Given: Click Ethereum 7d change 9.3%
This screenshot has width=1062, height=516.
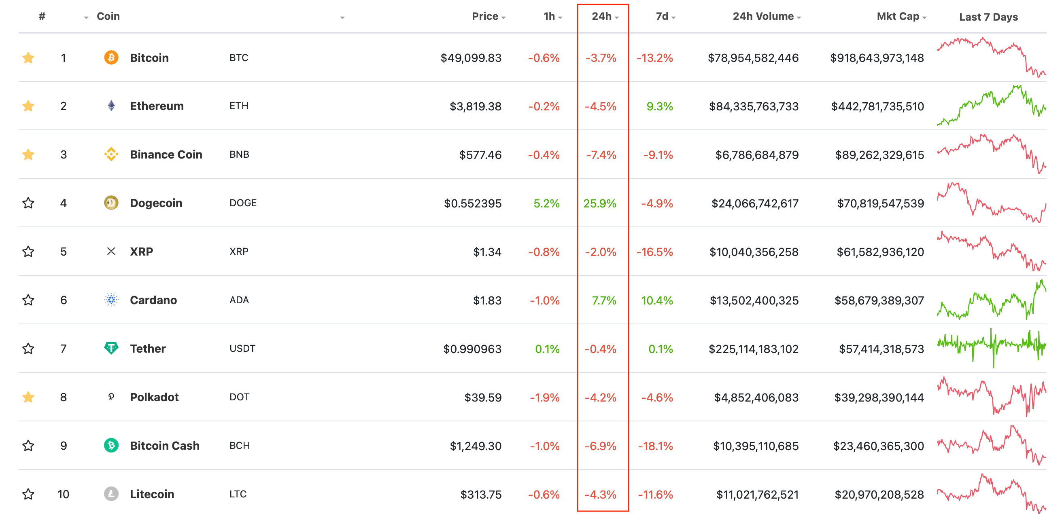Looking at the screenshot, I should pos(660,106).
